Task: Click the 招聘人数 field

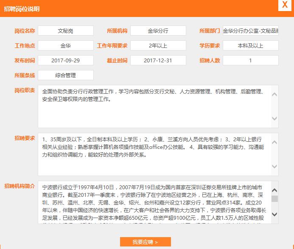Action: pyautogui.click(x=250, y=60)
